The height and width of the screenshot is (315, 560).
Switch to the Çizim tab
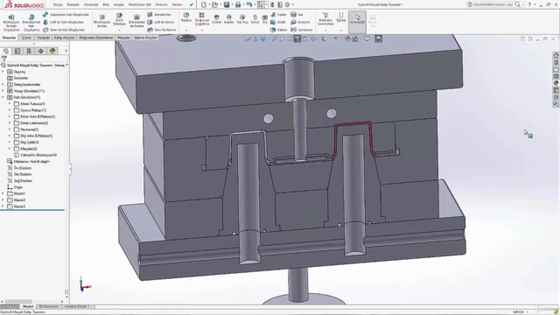[26, 38]
